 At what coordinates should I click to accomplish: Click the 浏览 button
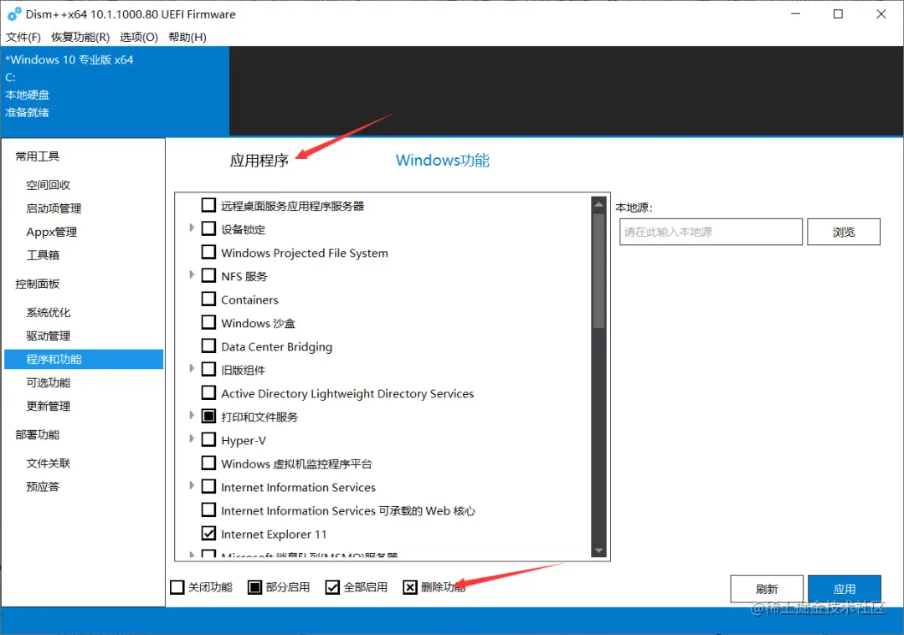click(x=844, y=232)
